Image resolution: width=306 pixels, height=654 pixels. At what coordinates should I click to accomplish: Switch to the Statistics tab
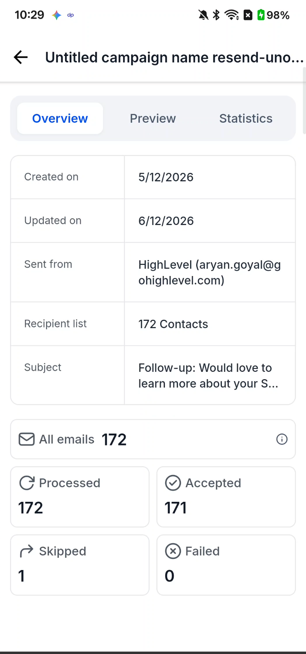[246, 118]
